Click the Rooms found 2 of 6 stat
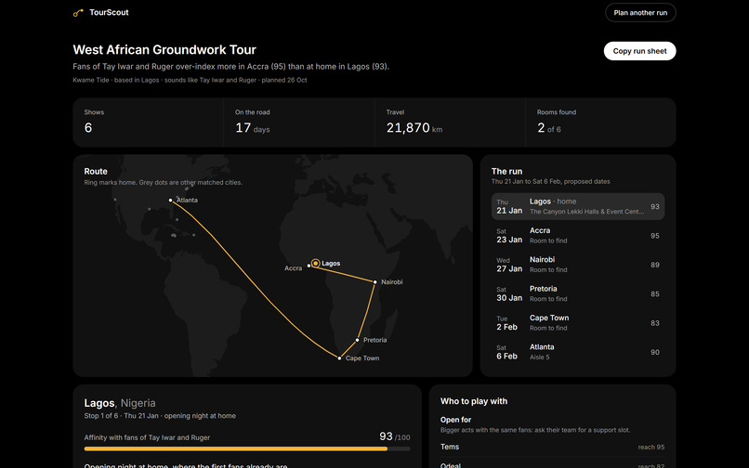Screen dimensions: 749x468 coord(601,123)
